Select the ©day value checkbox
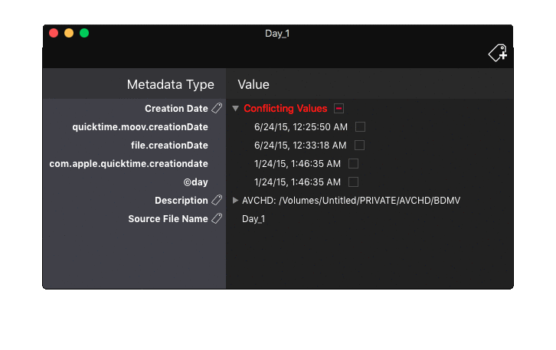Viewport: 556px width, 350px height. coord(353,182)
